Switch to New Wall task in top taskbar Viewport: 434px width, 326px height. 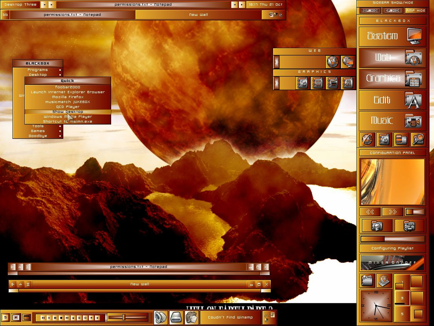[199, 15]
